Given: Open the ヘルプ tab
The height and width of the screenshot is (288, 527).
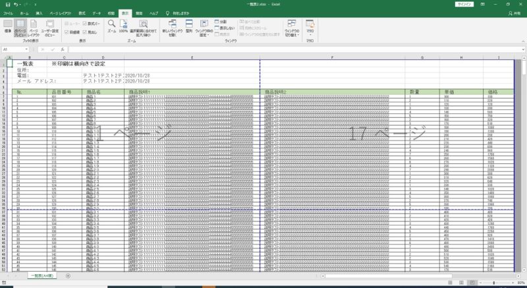Looking at the screenshot, I should click(x=154, y=13).
